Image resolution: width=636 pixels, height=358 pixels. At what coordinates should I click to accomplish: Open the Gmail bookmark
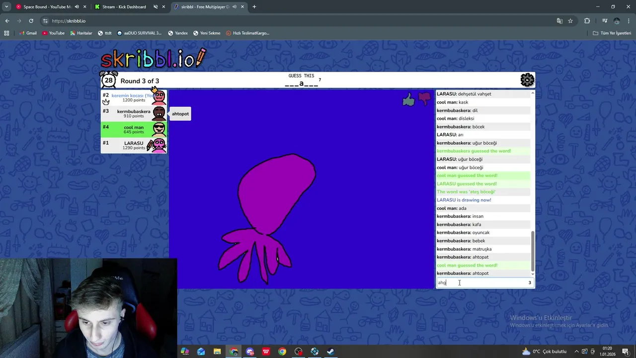point(28,33)
